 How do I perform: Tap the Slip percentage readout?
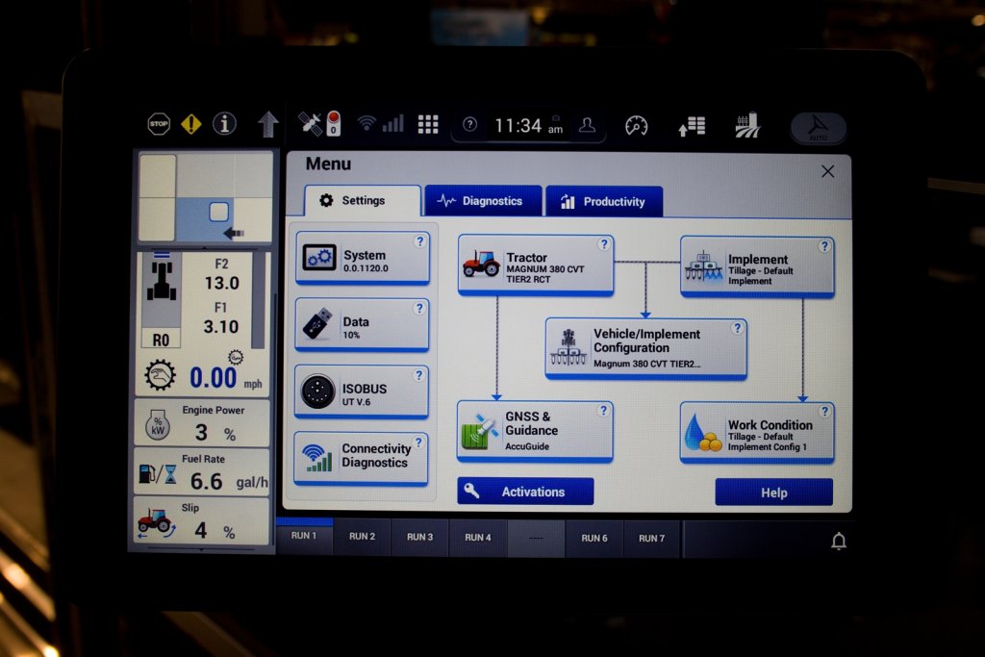(x=202, y=521)
